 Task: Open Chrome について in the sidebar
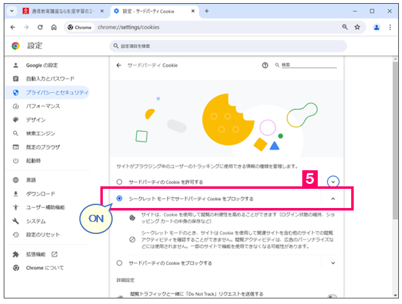pos(44,268)
